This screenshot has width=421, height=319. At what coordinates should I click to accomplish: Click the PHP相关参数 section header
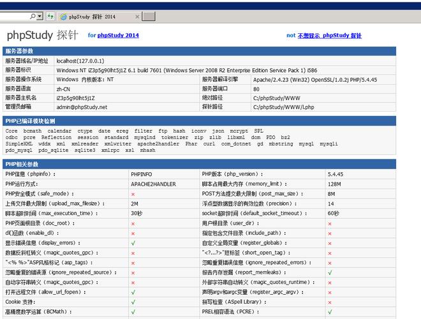(199, 164)
